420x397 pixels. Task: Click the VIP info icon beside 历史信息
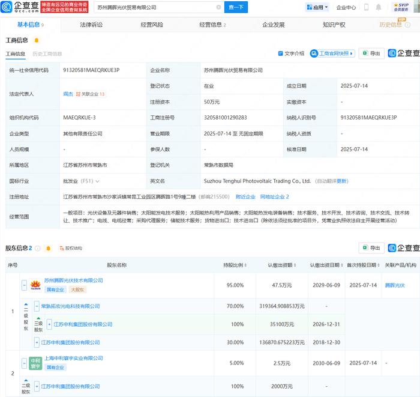pos(407,25)
